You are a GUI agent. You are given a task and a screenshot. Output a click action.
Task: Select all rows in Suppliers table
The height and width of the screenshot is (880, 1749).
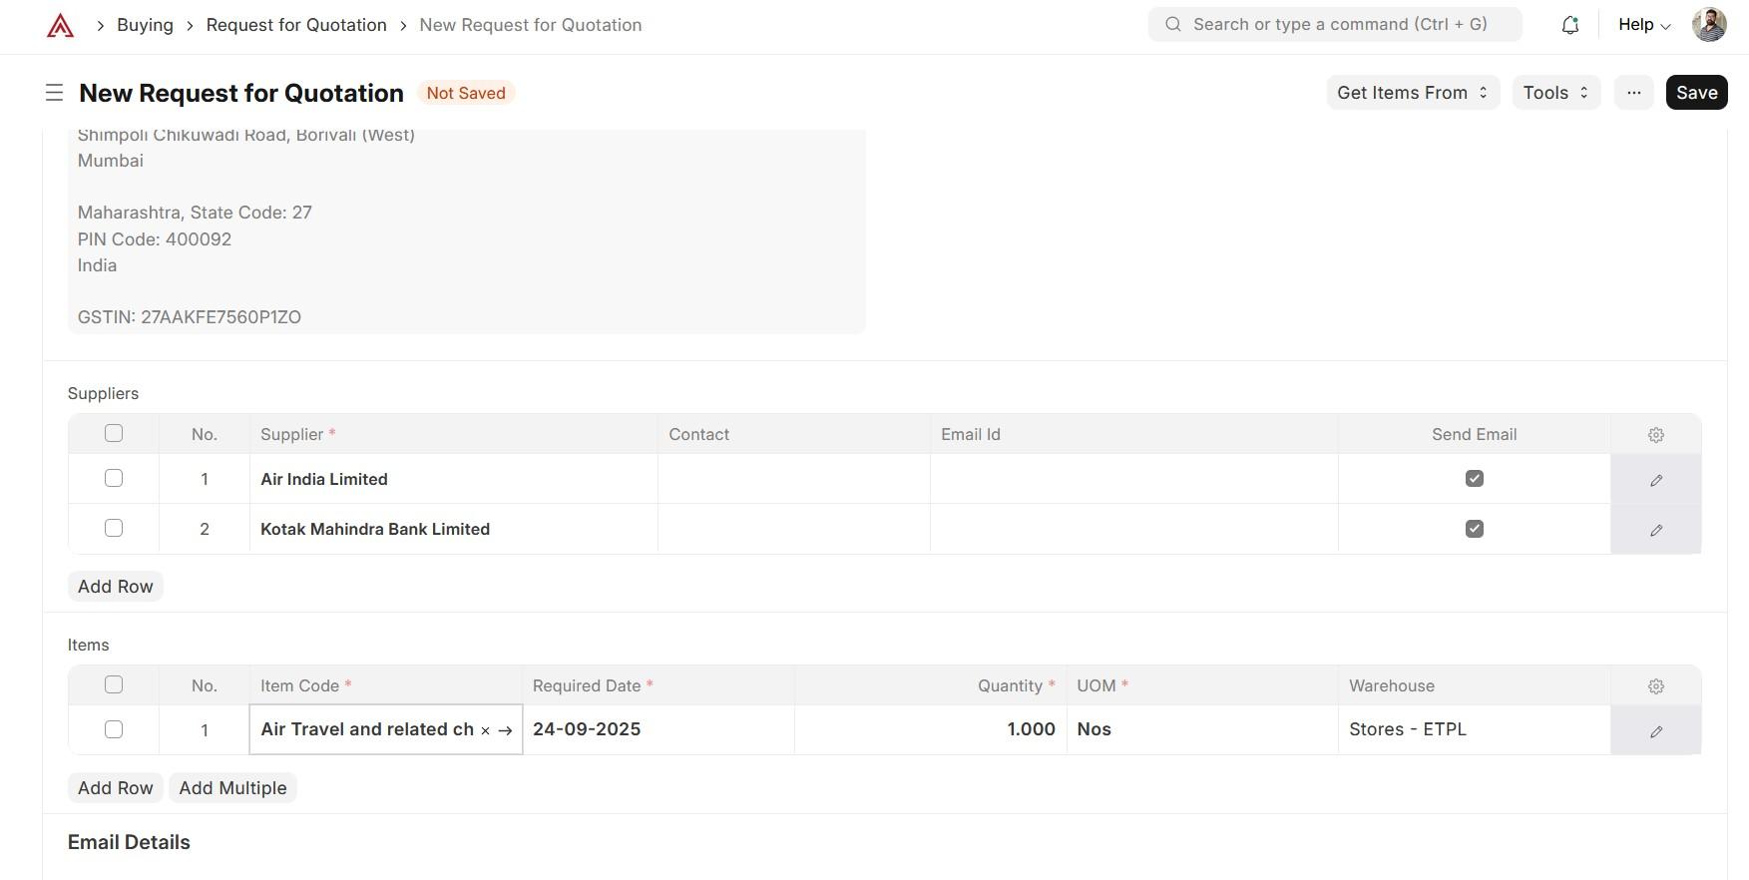point(114,433)
